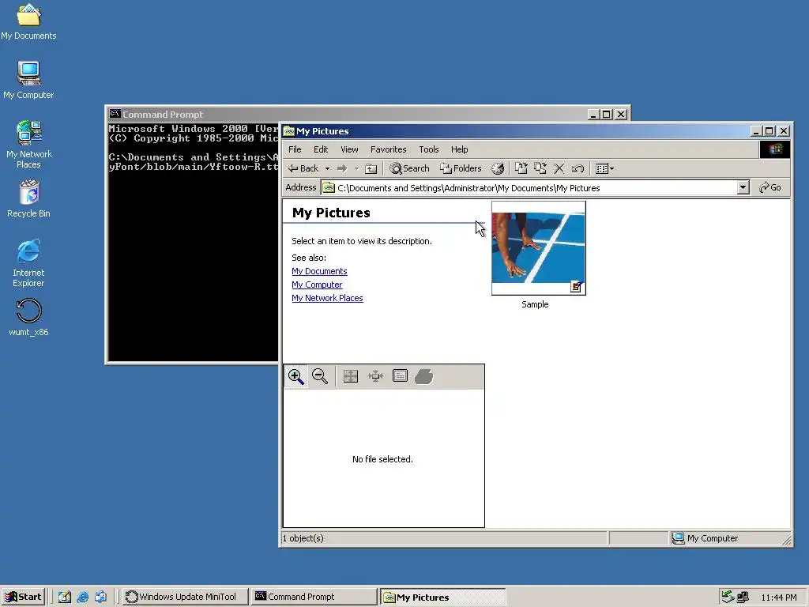Click the Command Prompt title bar icon
This screenshot has width=809, height=607.
pos(115,114)
